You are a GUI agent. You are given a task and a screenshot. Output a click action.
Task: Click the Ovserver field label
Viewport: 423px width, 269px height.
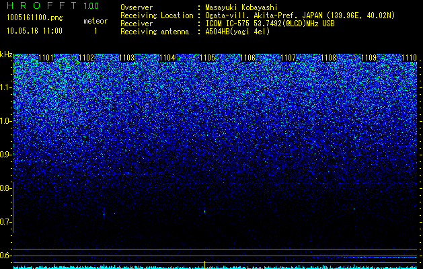click(x=137, y=7)
